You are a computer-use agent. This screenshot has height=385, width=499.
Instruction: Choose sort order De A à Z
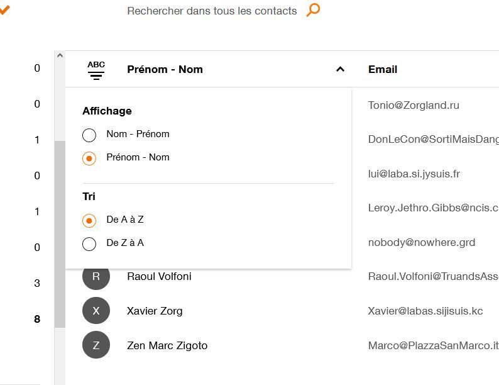[x=89, y=220]
